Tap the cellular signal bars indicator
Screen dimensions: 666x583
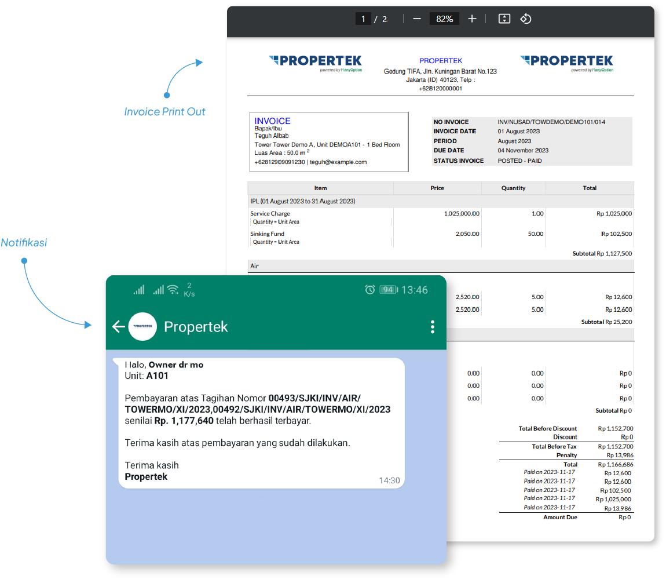coord(139,289)
